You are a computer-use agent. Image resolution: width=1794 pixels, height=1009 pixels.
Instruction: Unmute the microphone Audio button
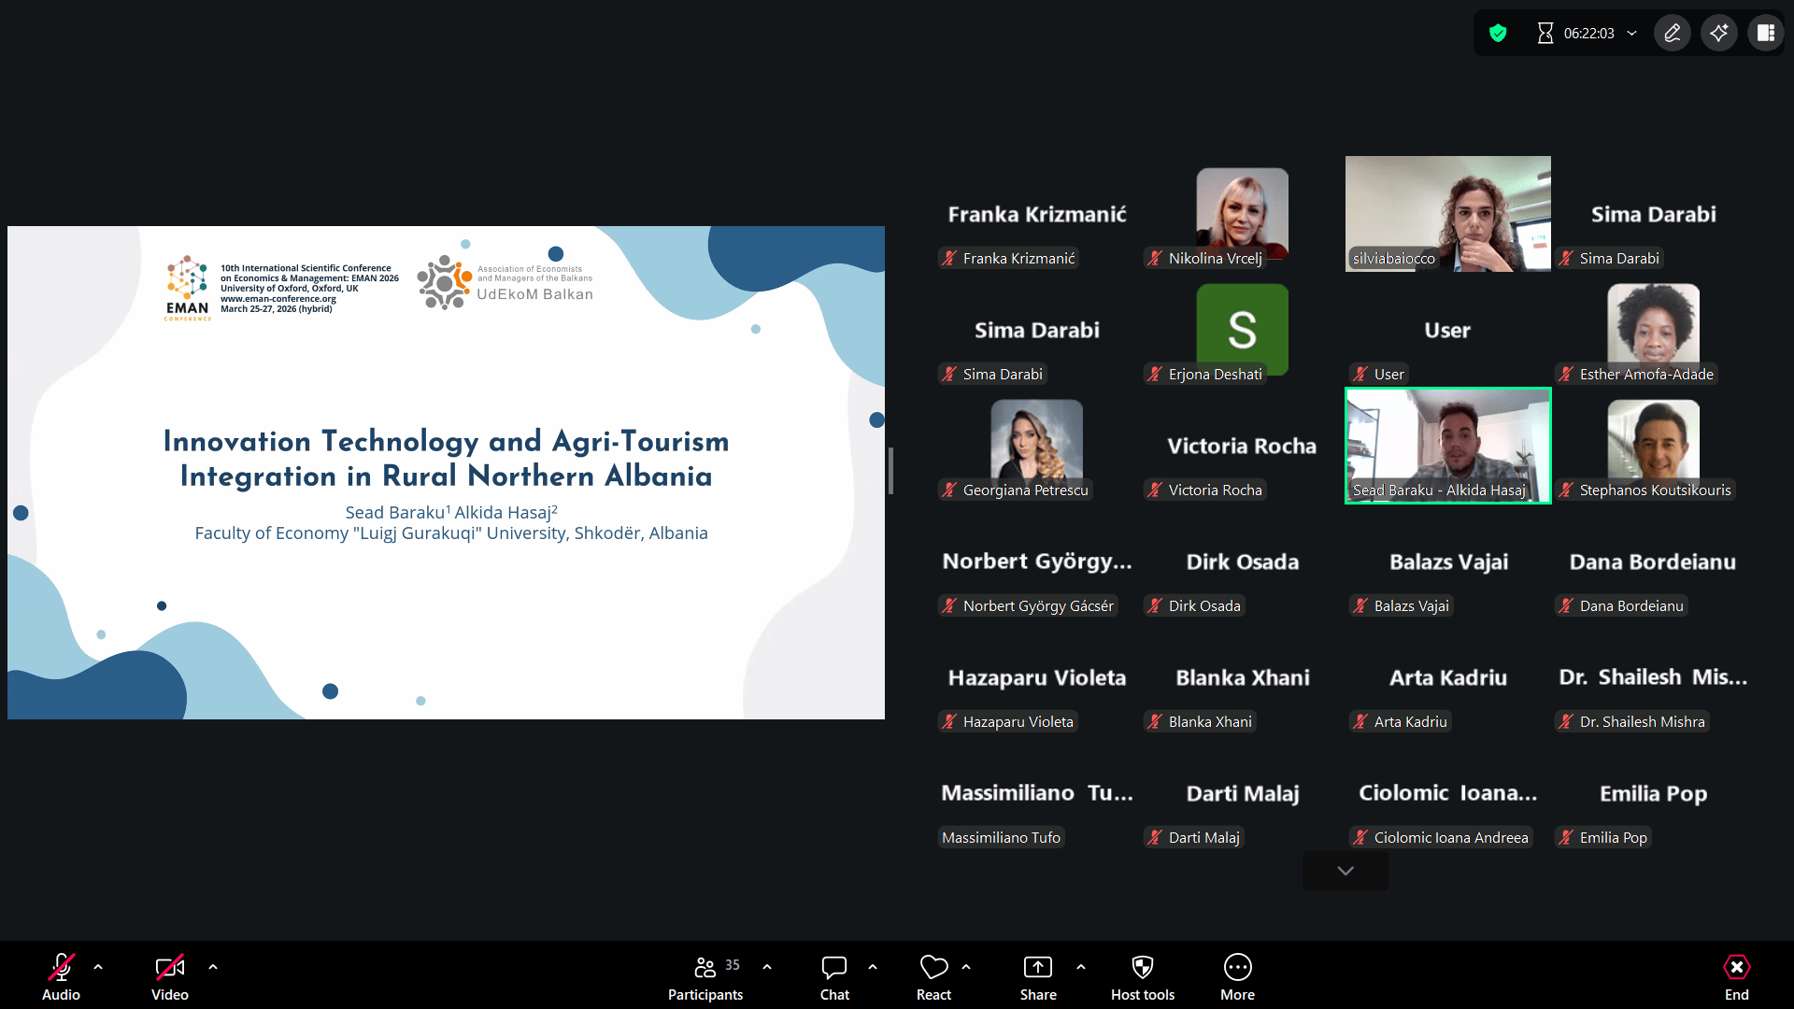click(x=61, y=967)
